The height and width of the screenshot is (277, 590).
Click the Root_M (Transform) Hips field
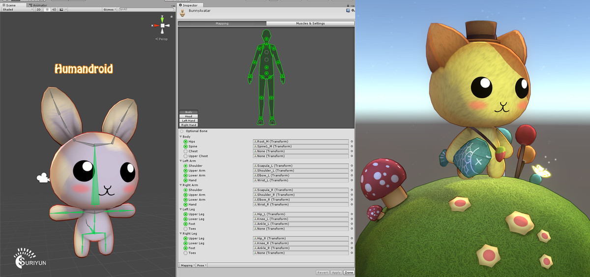coord(301,141)
